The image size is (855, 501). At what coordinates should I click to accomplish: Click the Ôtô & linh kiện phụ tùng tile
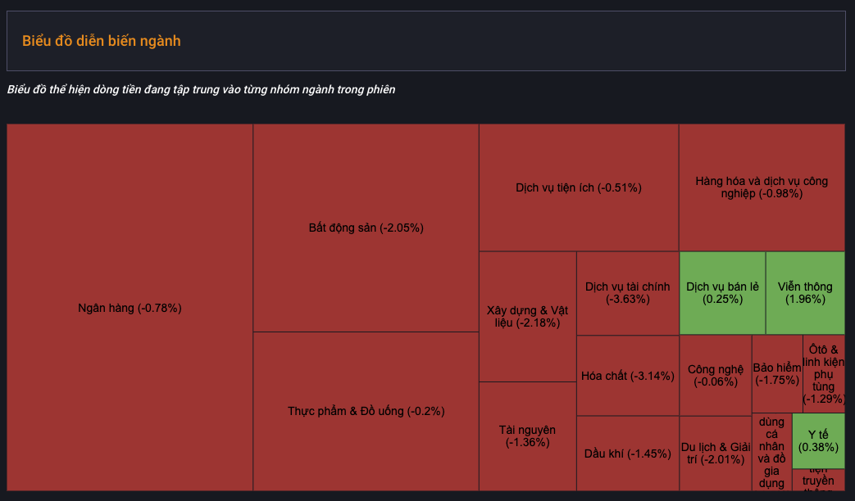(x=824, y=374)
